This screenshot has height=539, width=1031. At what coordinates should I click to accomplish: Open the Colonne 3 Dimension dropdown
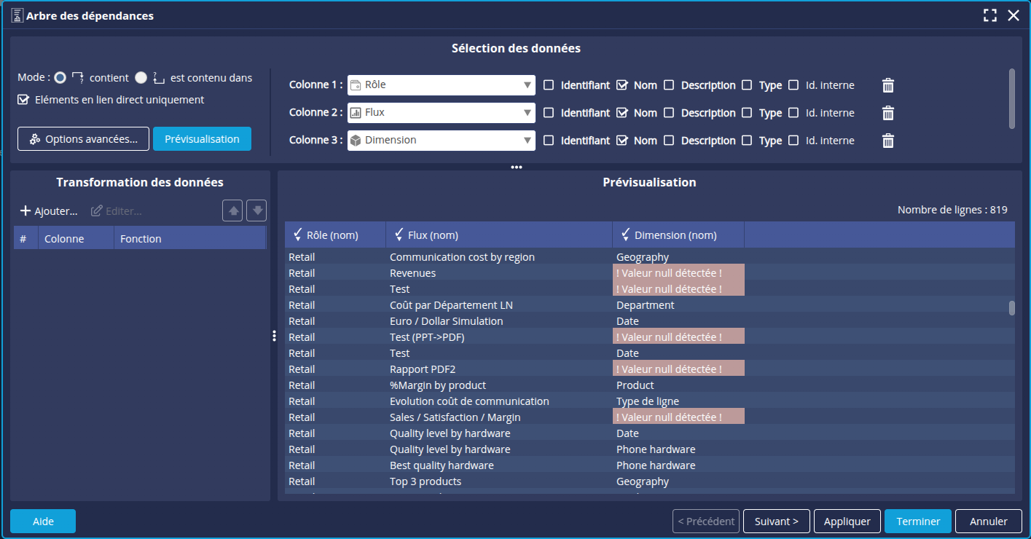(441, 141)
